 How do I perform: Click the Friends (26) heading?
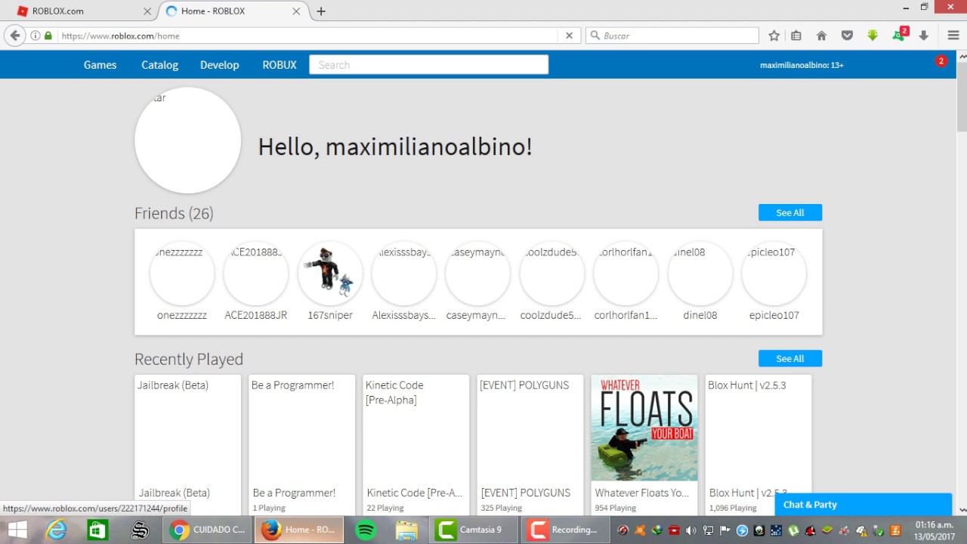[174, 214]
